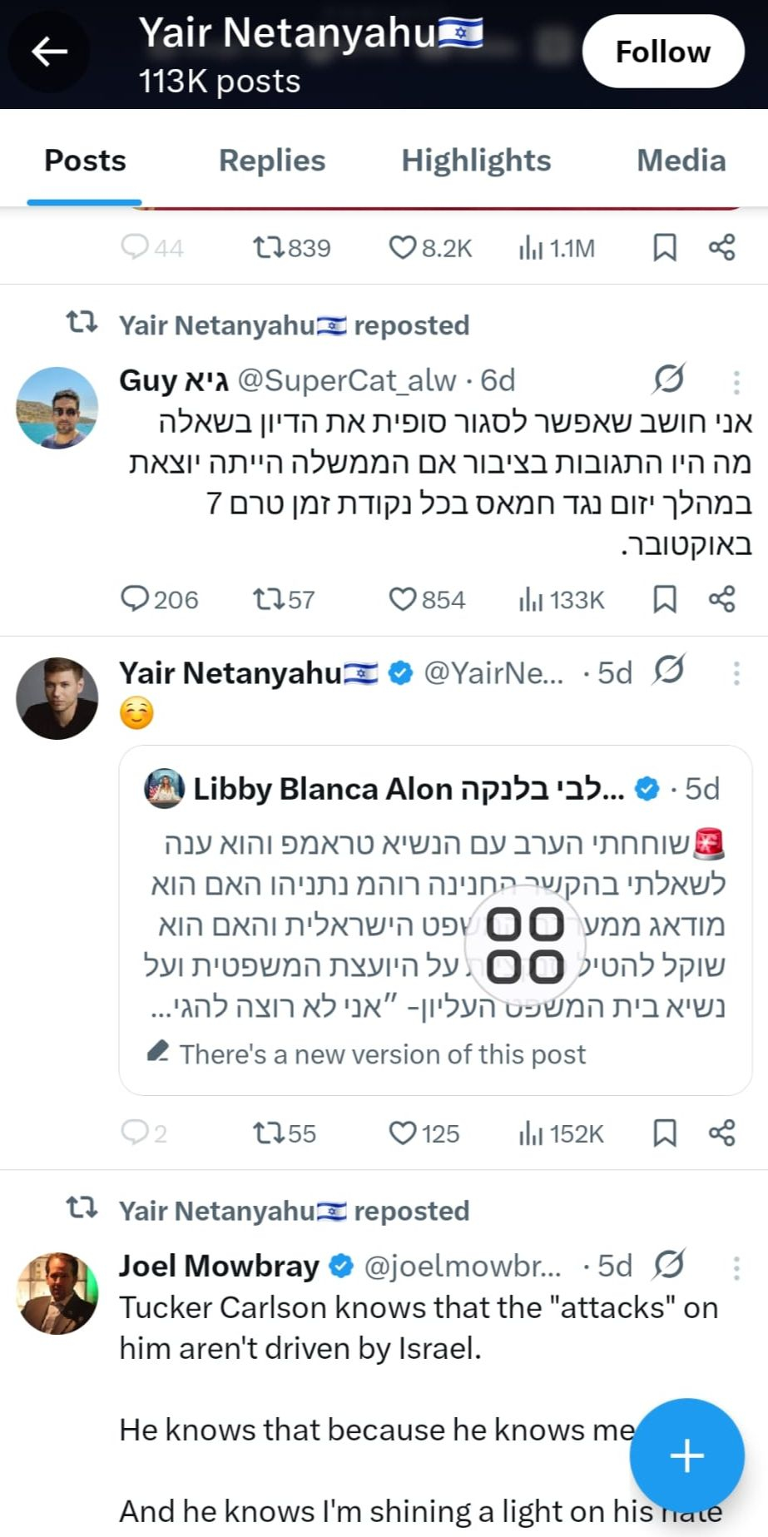
Task: Open more options on Yair Netanyahu's post
Action: pos(736,673)
